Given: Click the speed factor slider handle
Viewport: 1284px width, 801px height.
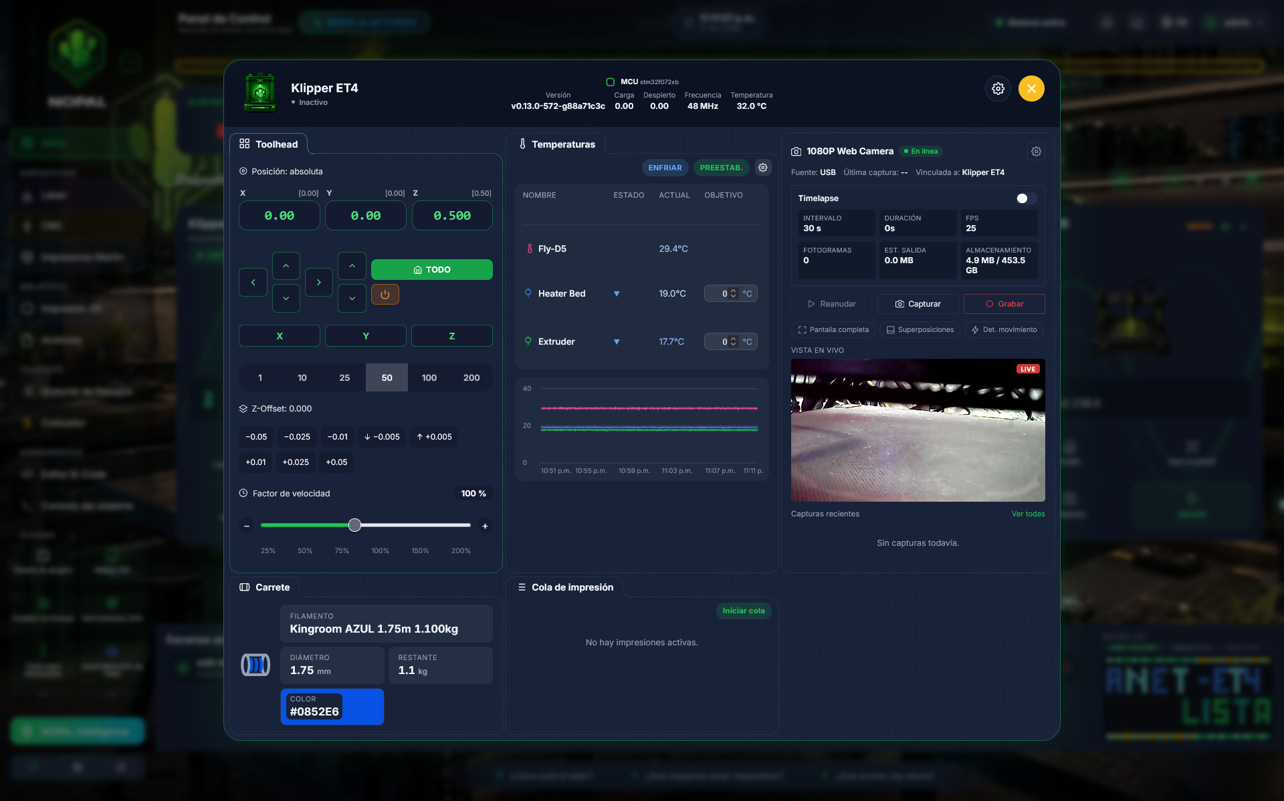Looking at the screenshot, I should 355,525.
